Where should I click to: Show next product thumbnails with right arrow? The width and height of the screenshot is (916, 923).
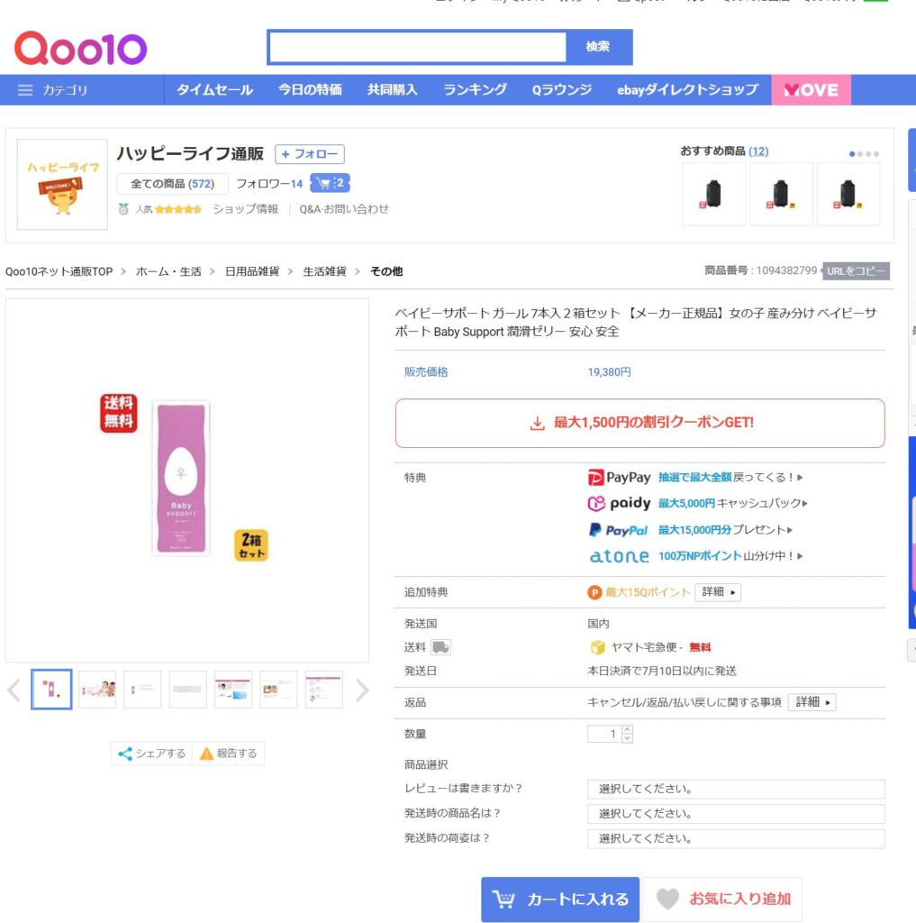pyautogui.click(x=362, y=690)
